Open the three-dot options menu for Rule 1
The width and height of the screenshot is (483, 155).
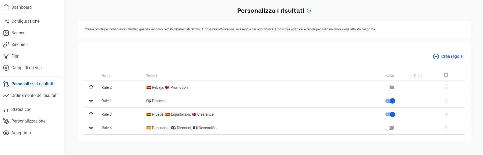[x=446, y=101]
